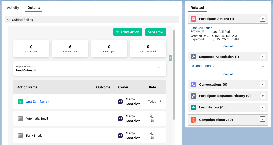The height and width of the screenshot is (145, 273).
Task: Click the Sequence Association wrench icon
Action: click(194, 57)
